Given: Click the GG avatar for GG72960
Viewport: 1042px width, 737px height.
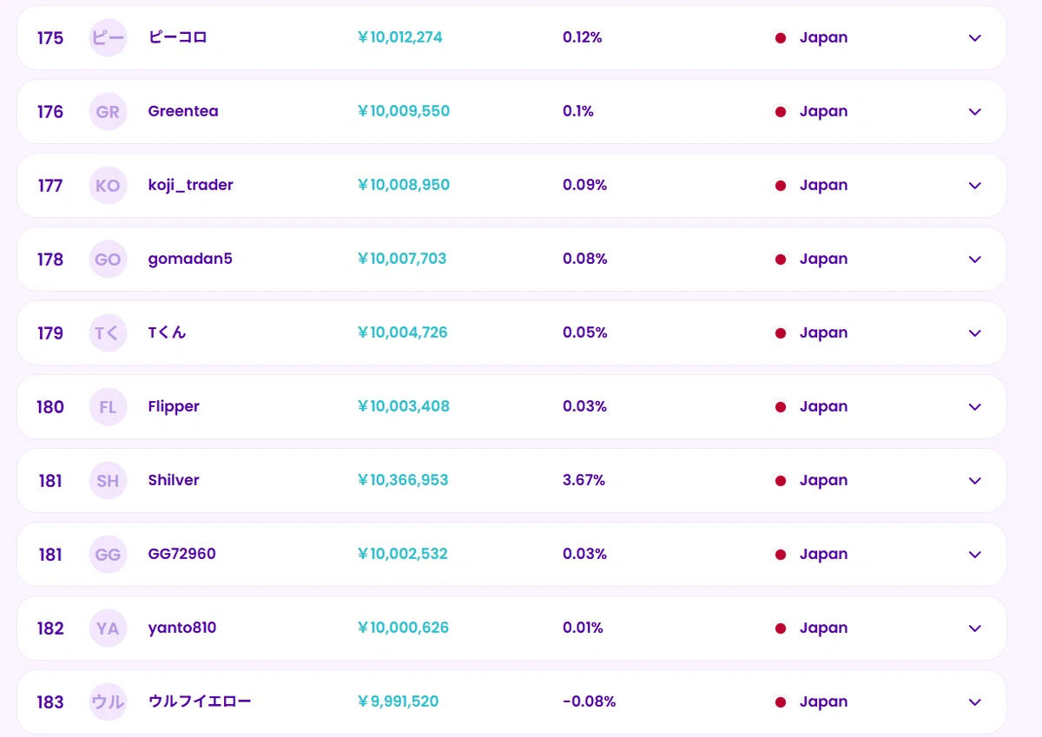Looking at the screenshot, I should pyautogui.click(x=108, y=555).
